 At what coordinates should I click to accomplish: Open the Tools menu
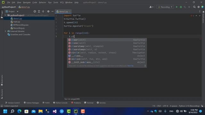[x=56, y=3]
